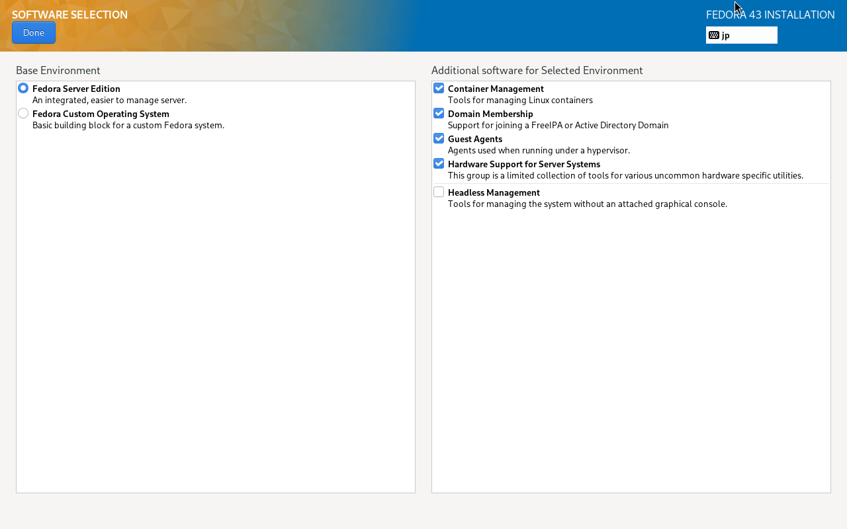The height and width of the screenshot is (529, 847).
Task: Click the Domain Membership label text
Action: (490, 114)
